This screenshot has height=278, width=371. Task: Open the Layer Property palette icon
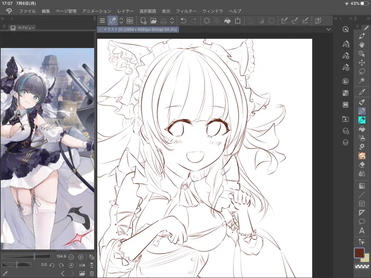pos(345,131)
